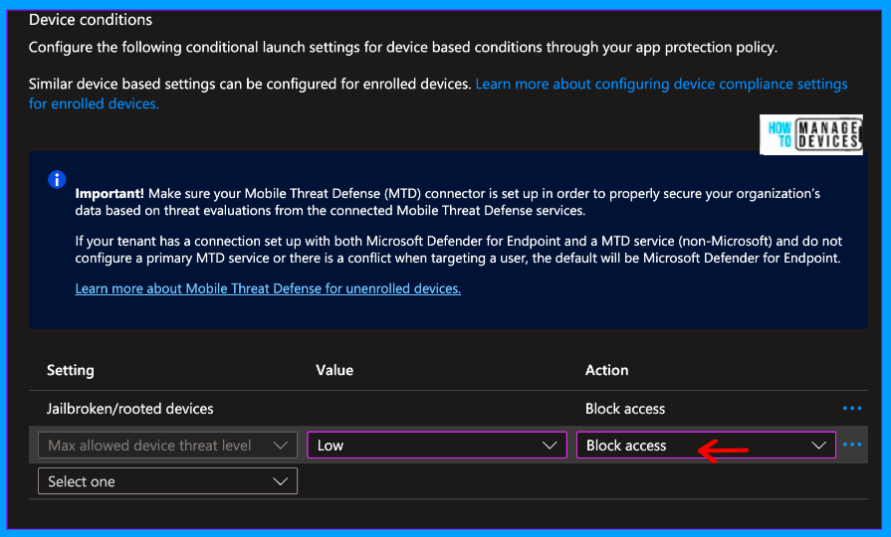Click the blue information icon
Image resolution: width=891 pixels, height=537 pixels.
[57, 179]
